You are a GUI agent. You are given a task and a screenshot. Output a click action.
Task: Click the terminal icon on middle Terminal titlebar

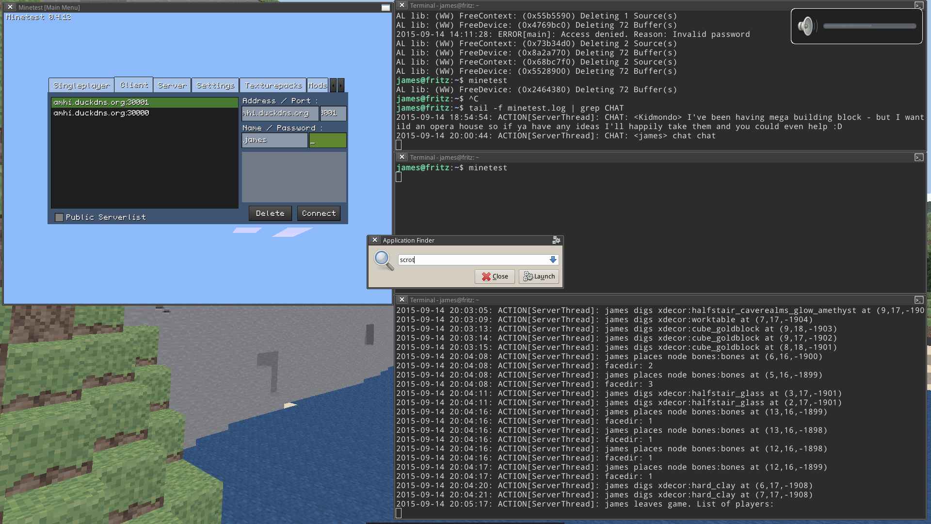click(x=919, y=157)
